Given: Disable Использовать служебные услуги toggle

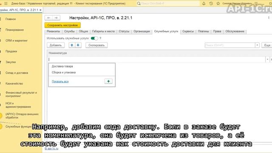Looking at the screenshot, I should click(94, 38).
